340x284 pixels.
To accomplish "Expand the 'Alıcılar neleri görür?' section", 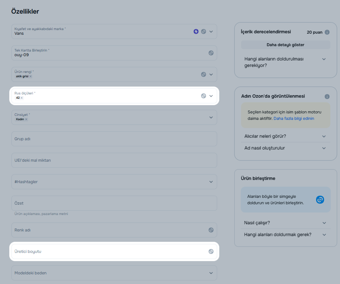I will (324, 136).
